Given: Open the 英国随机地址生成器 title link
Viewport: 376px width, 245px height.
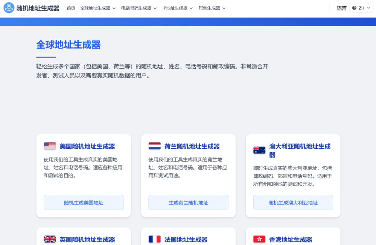Looking at the screenshot, I should (x=87, y=239).
